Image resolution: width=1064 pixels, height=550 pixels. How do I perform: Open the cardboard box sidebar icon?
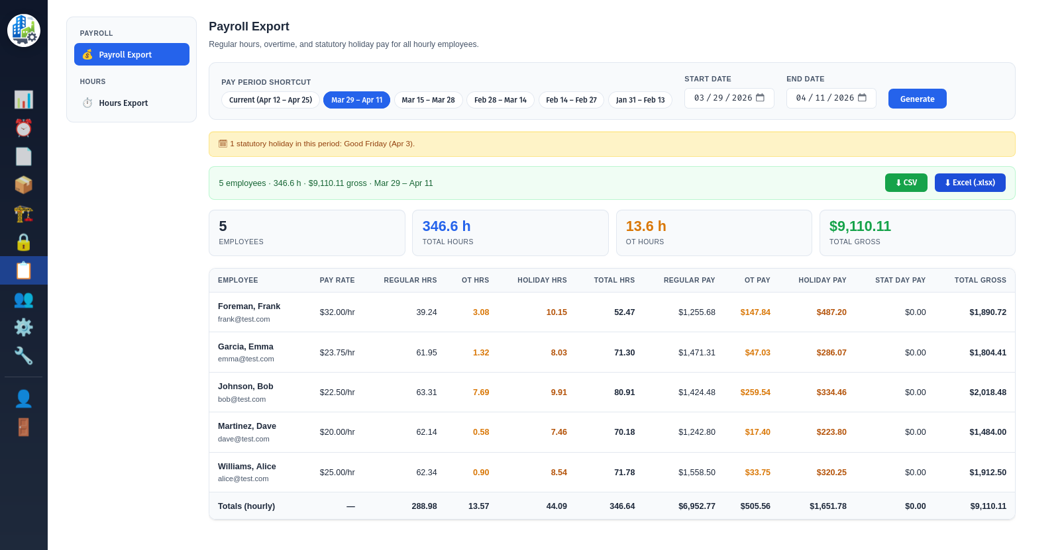23,185
